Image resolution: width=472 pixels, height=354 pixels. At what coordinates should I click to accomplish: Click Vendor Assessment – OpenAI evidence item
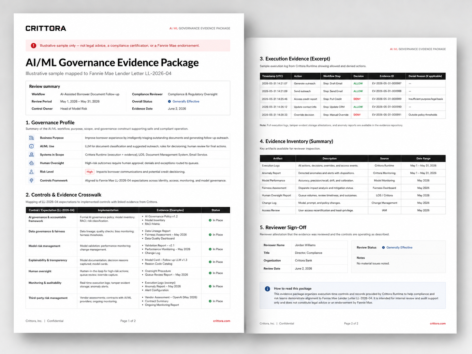[171, 297]
